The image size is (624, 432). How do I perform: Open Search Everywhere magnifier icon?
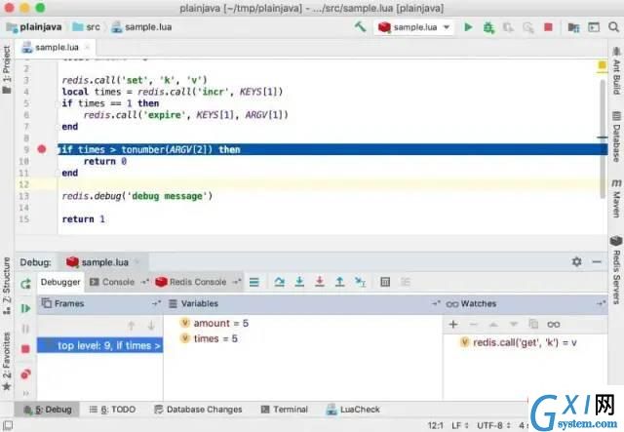click(613, 27)
